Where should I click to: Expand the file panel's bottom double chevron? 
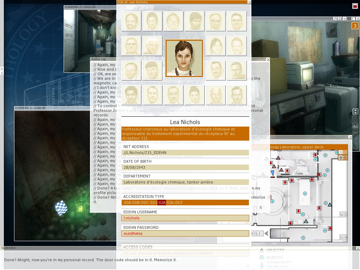[x=247, y=266]
